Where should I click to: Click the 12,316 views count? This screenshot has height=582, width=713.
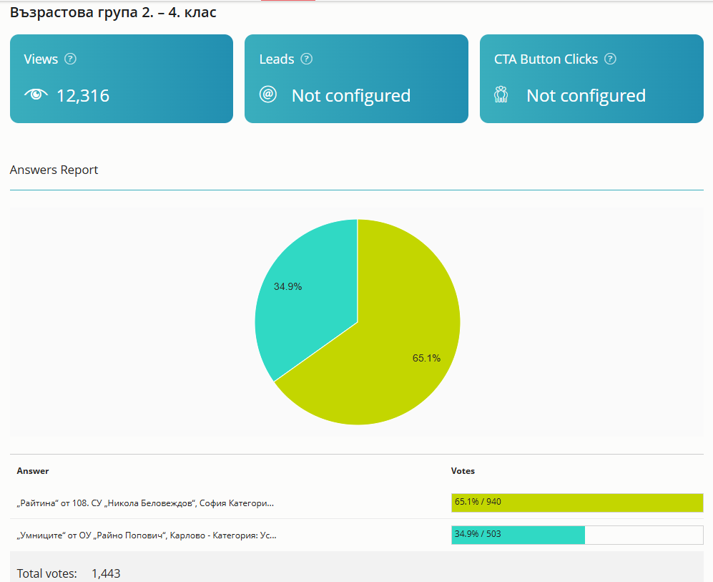(x=83, y=95)
